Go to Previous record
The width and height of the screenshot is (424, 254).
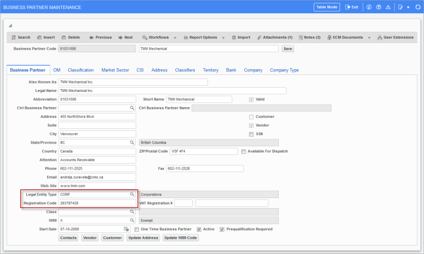click(x=100, y=37)
